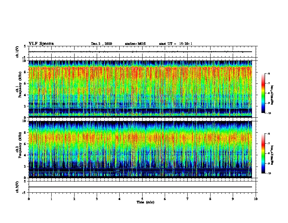Select the "Dec. 2 , 2020" date text
This screenshot has width=288, height=223.
101,44
